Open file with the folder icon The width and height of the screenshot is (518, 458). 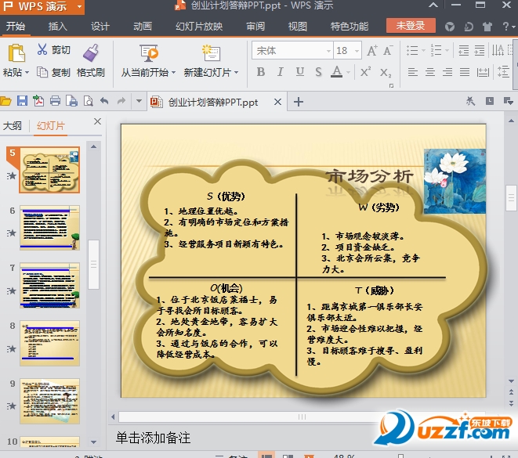pos(5,101)
